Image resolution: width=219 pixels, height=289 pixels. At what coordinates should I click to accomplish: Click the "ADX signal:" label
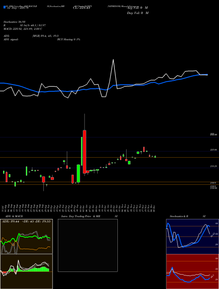tap(11, 39)
